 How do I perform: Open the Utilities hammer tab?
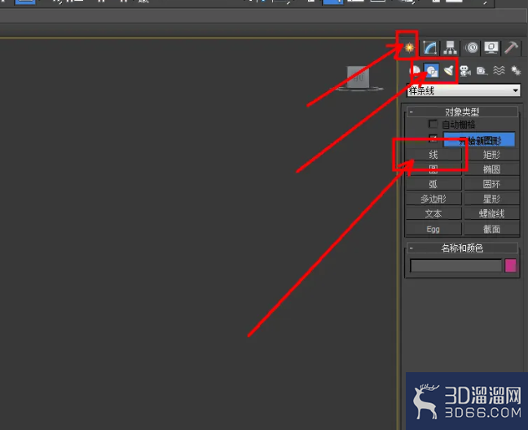(x=512, y=48)
